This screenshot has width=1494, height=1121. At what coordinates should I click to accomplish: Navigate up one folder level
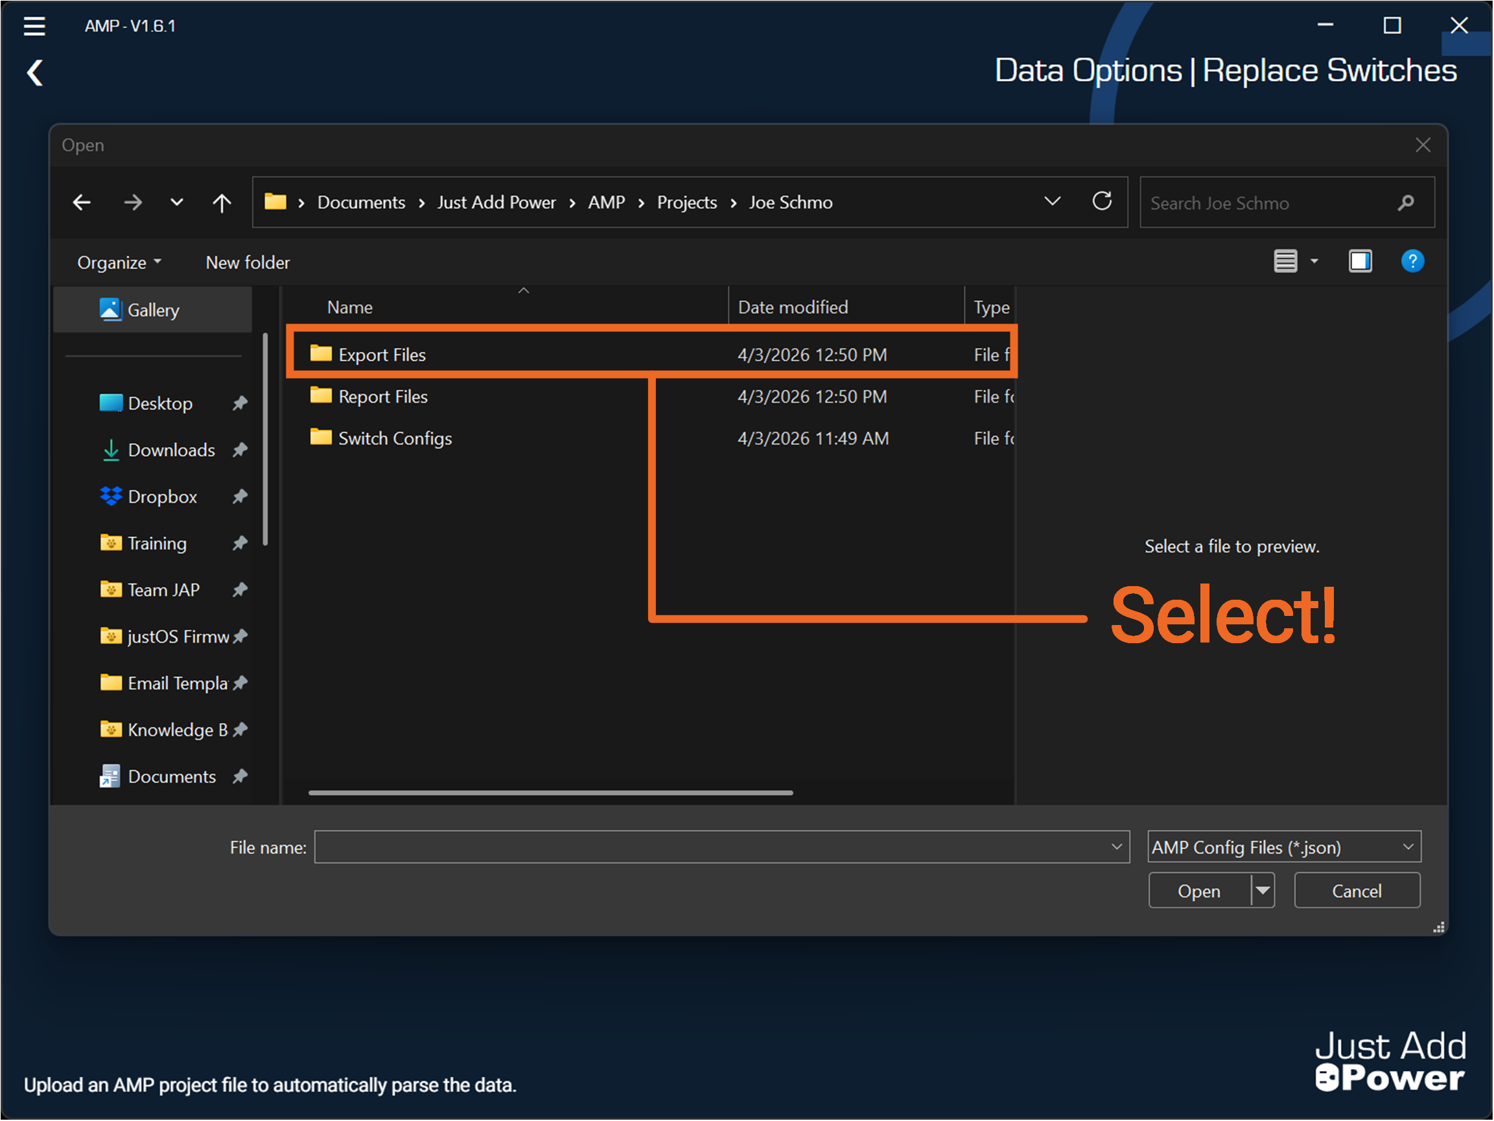pos(222,202)
